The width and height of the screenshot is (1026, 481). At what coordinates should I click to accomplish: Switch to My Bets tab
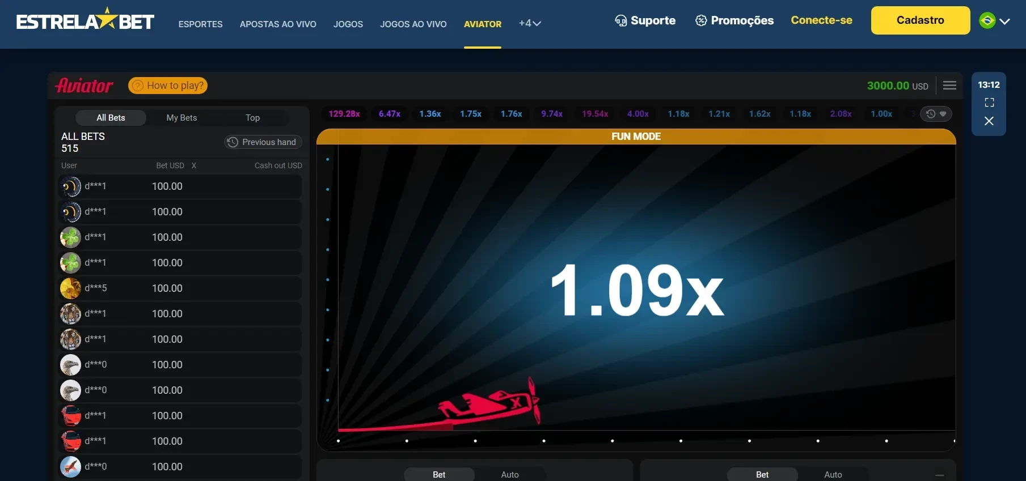pyautogui.click(x=181, y=117)
